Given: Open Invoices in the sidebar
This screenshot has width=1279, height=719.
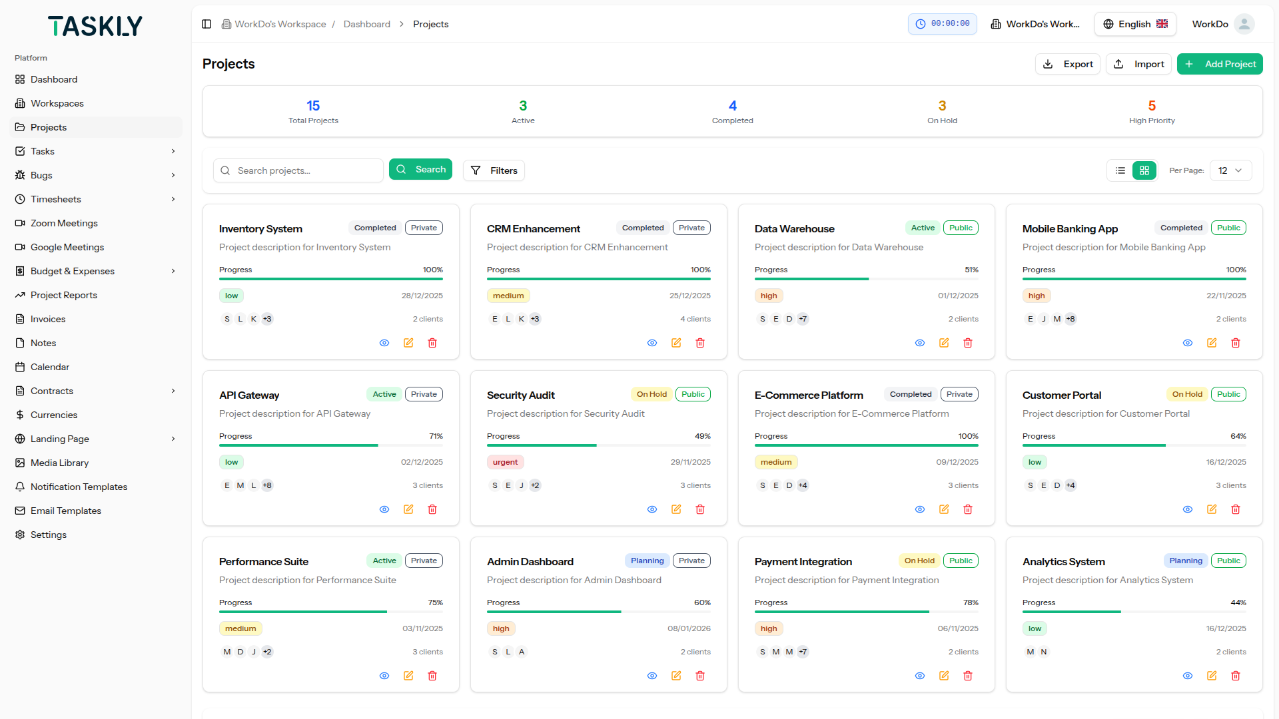Looking at the screenshot, I should click(96, 319).
